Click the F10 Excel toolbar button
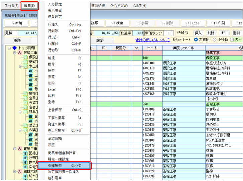 tap(193, 23)
